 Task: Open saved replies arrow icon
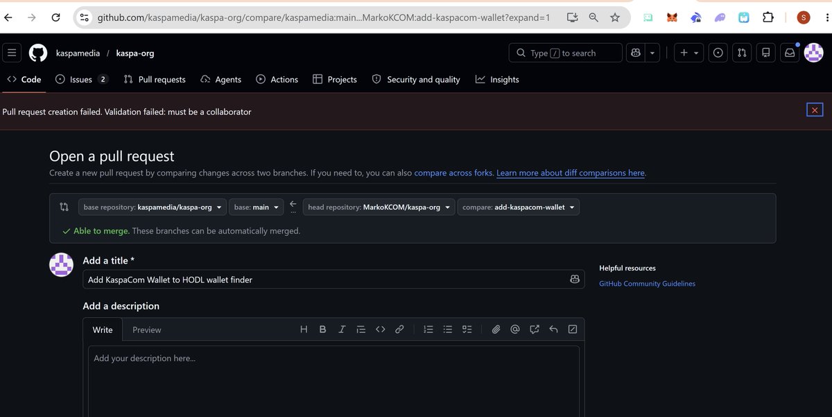point(553,330)
